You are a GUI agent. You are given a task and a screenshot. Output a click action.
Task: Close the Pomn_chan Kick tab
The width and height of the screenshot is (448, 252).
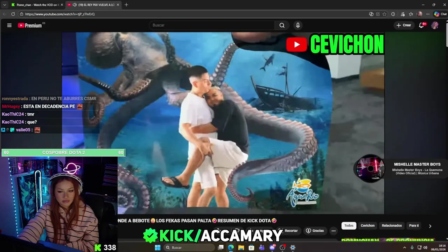(x=62, y=5)
